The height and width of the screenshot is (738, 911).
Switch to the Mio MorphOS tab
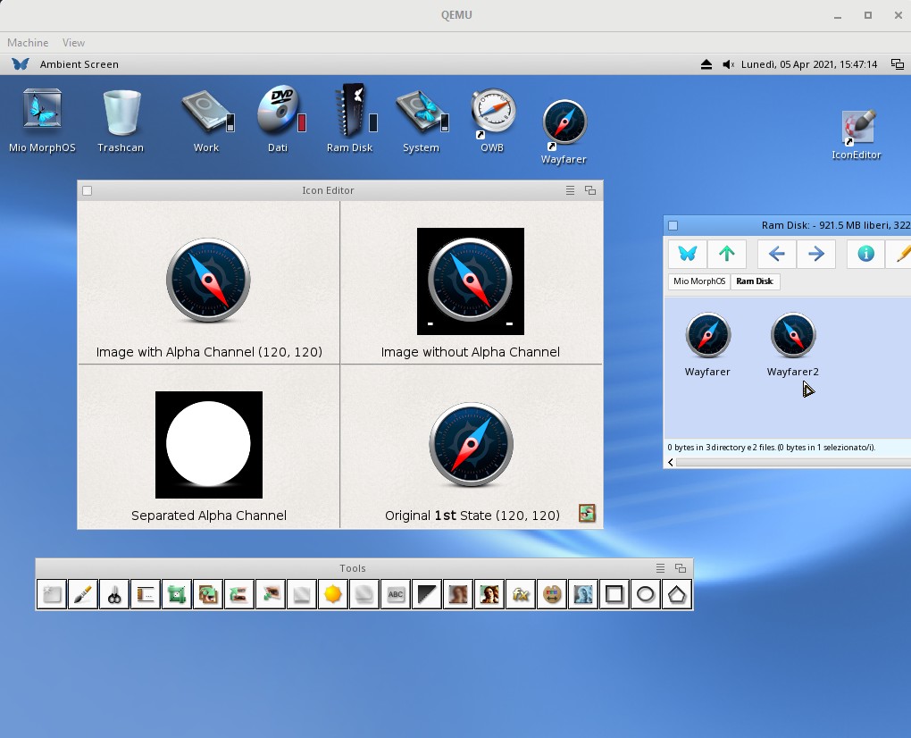coord(698,281)
